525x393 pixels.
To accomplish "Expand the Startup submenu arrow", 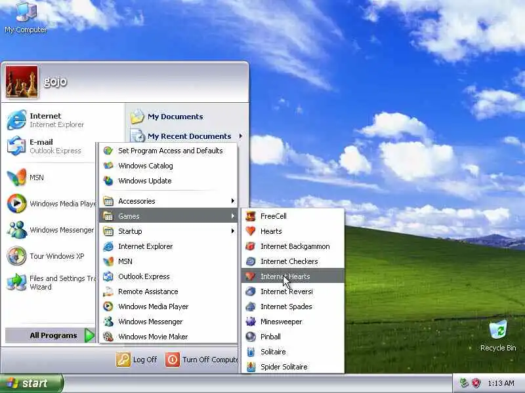I will (233, 231).
